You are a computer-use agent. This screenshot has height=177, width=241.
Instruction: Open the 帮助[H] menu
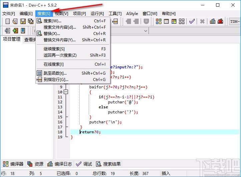coord(169,14)
